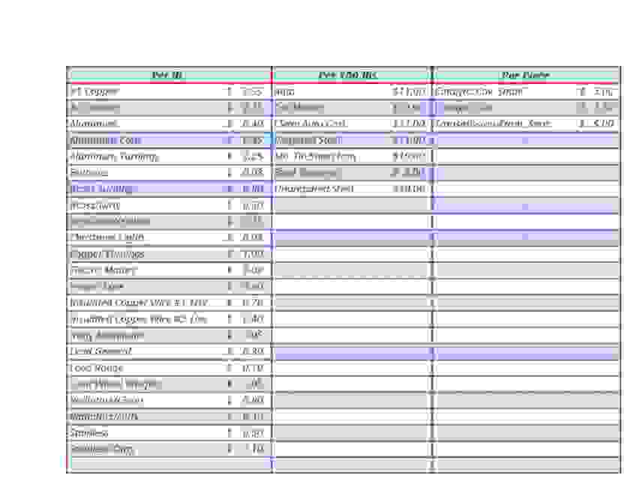Image resolution: width=631 pixels, height=487 pixels.
Task: Click the first item under Per Each
Action: point(479,92)
